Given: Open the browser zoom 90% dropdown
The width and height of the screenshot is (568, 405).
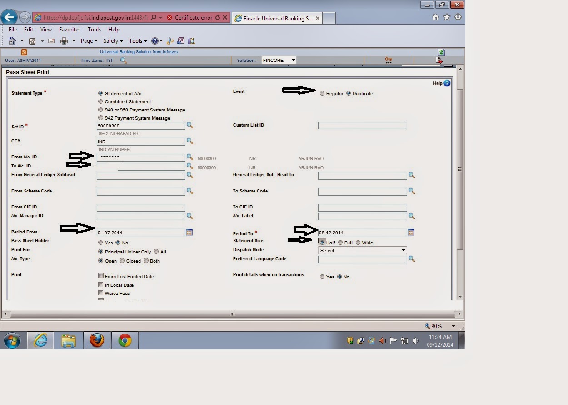Looking at the screenshot, I should pyautogui.click(x=453, y=326).
